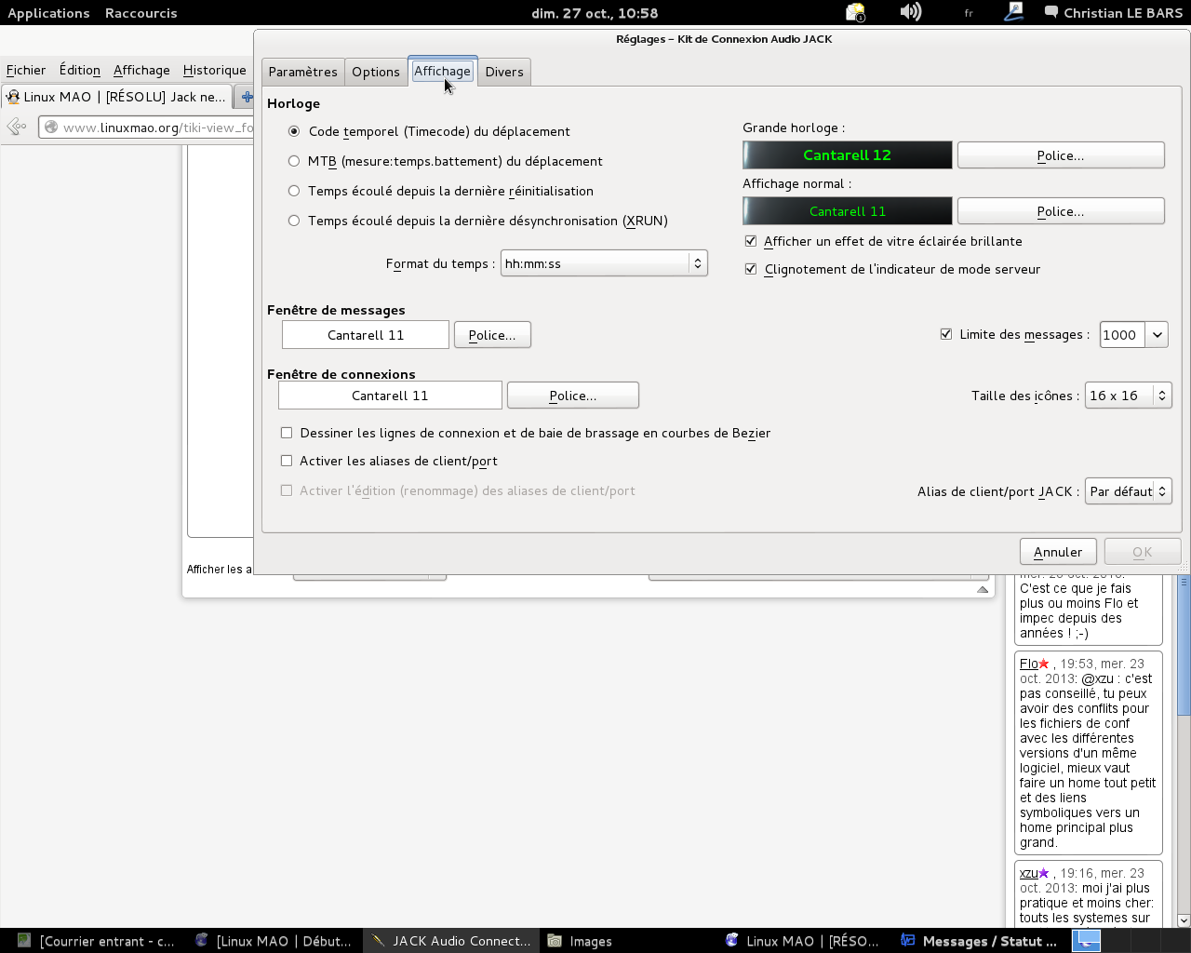Select Code temporel (Timecode) radio option
Image resolution: width=1191 pixels, height=953 pixels.
coord(294,131)
